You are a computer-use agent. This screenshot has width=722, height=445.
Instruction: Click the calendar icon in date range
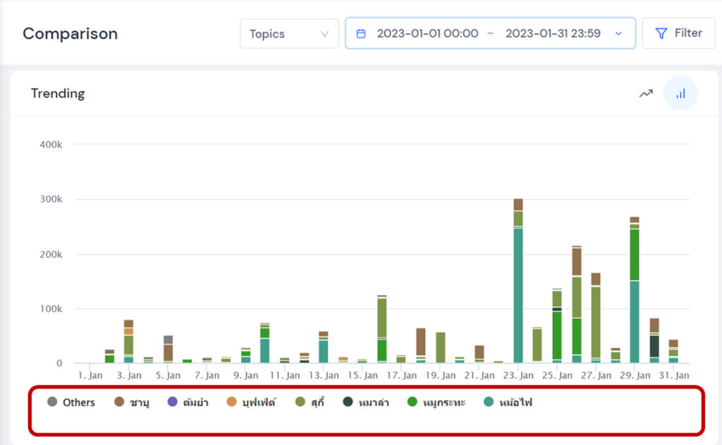(361, 34)
